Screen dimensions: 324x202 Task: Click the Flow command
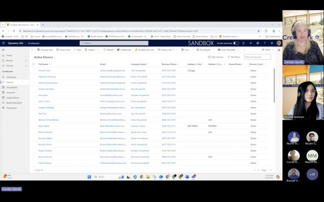pos(185,50)
